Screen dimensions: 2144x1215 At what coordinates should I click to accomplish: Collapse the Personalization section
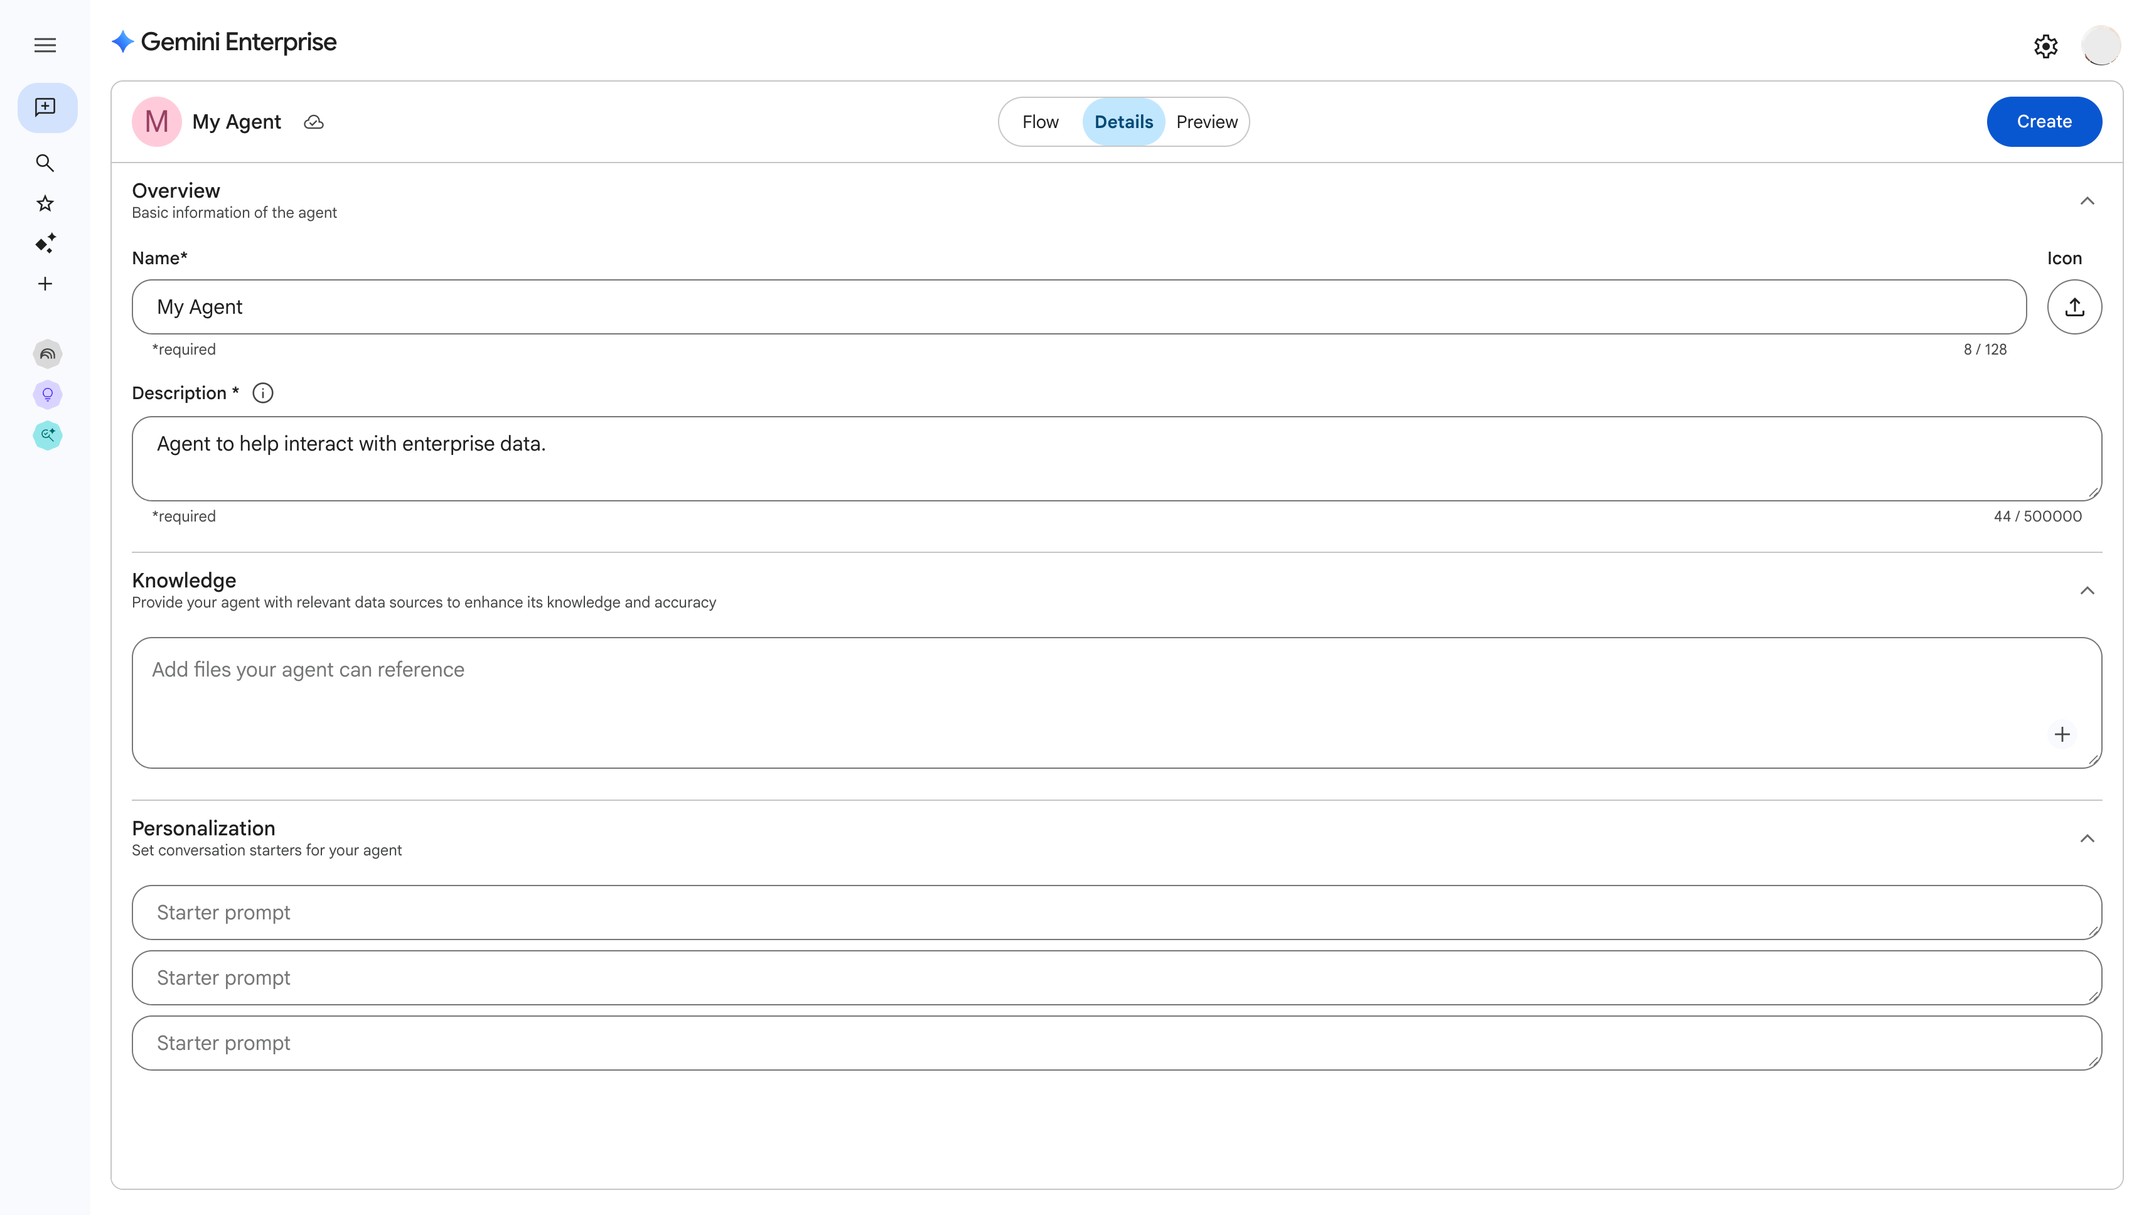pyautogui.click(x=2088, y=838)
